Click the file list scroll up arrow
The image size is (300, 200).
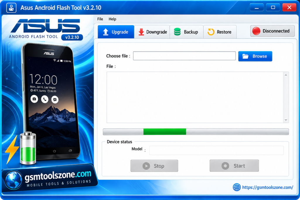[x=286, y=75]
